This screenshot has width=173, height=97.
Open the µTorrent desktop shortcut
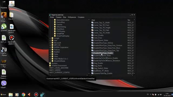(x=4, y=27)
